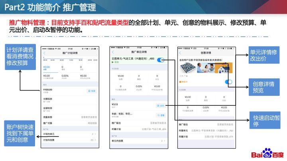287x161 pixels.
Task: Open the 单元内创意 row chevron
Action: 164,141
